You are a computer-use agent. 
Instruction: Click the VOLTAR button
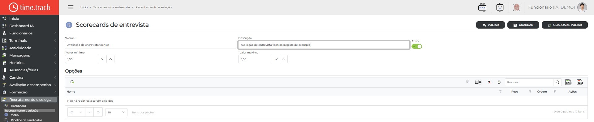pyautogui.click(x=490, y=25)
